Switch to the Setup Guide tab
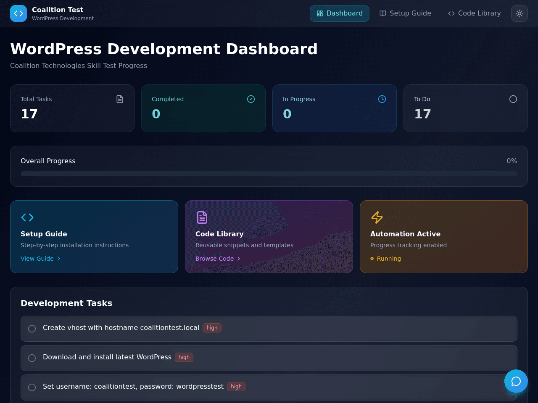The image size is (538, 403). [x=405, y=13]
